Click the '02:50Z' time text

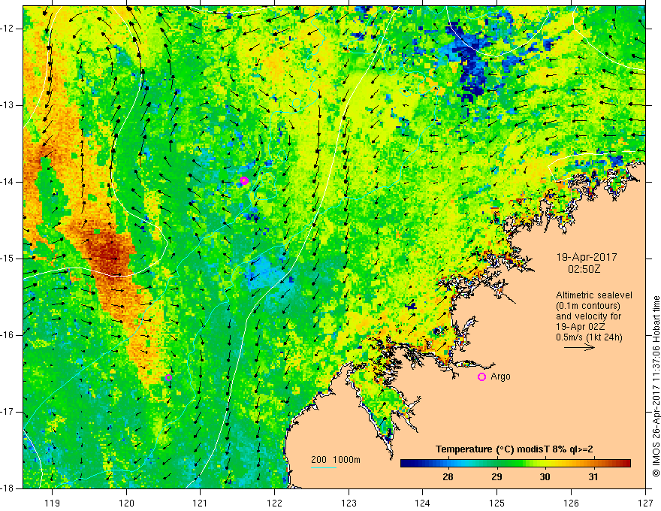(x=584, y=269)
